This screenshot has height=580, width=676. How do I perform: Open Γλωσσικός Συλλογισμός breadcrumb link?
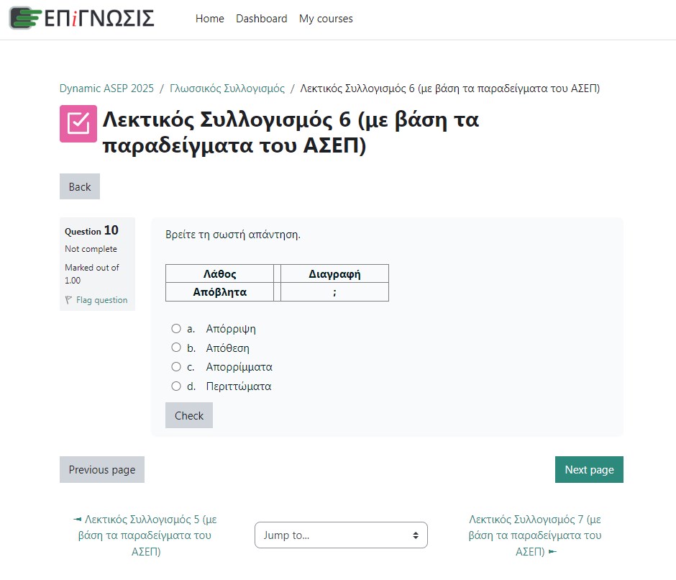coord(227,88)
